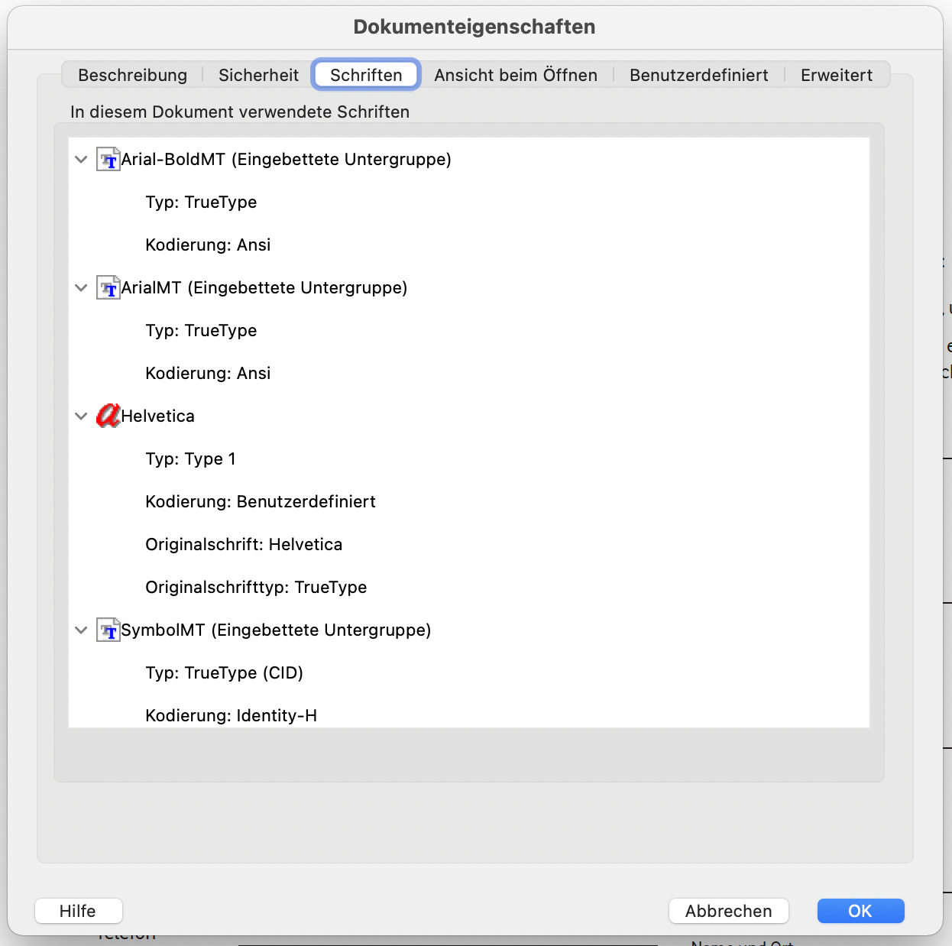Screen dimensions: 952x946
Task: Select the Originalschrift: Helvetica row
Action: point(244,545)
